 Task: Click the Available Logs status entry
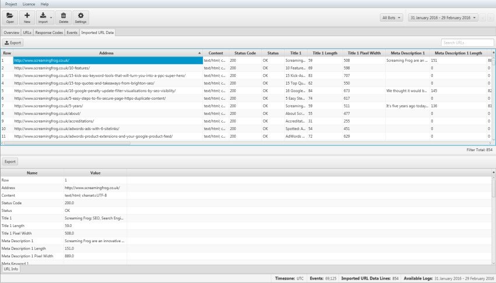point(449,278)
